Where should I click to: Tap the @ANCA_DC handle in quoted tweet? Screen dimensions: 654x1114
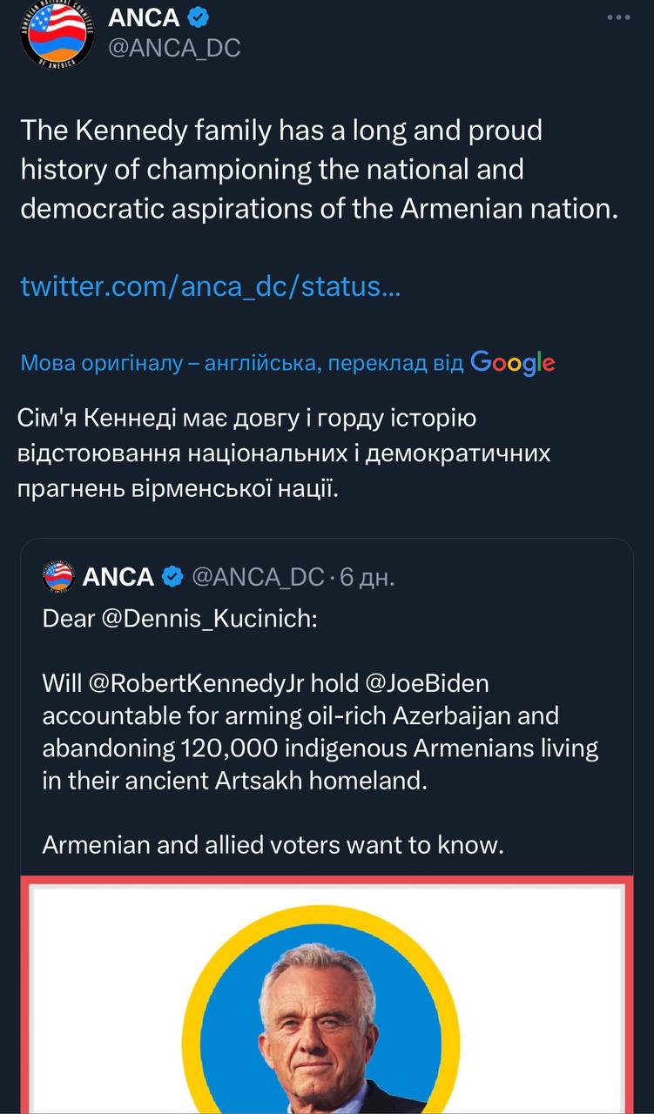click(257, 576)
